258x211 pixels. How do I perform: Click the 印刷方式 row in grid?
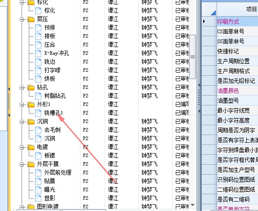(x=237, y=22)
